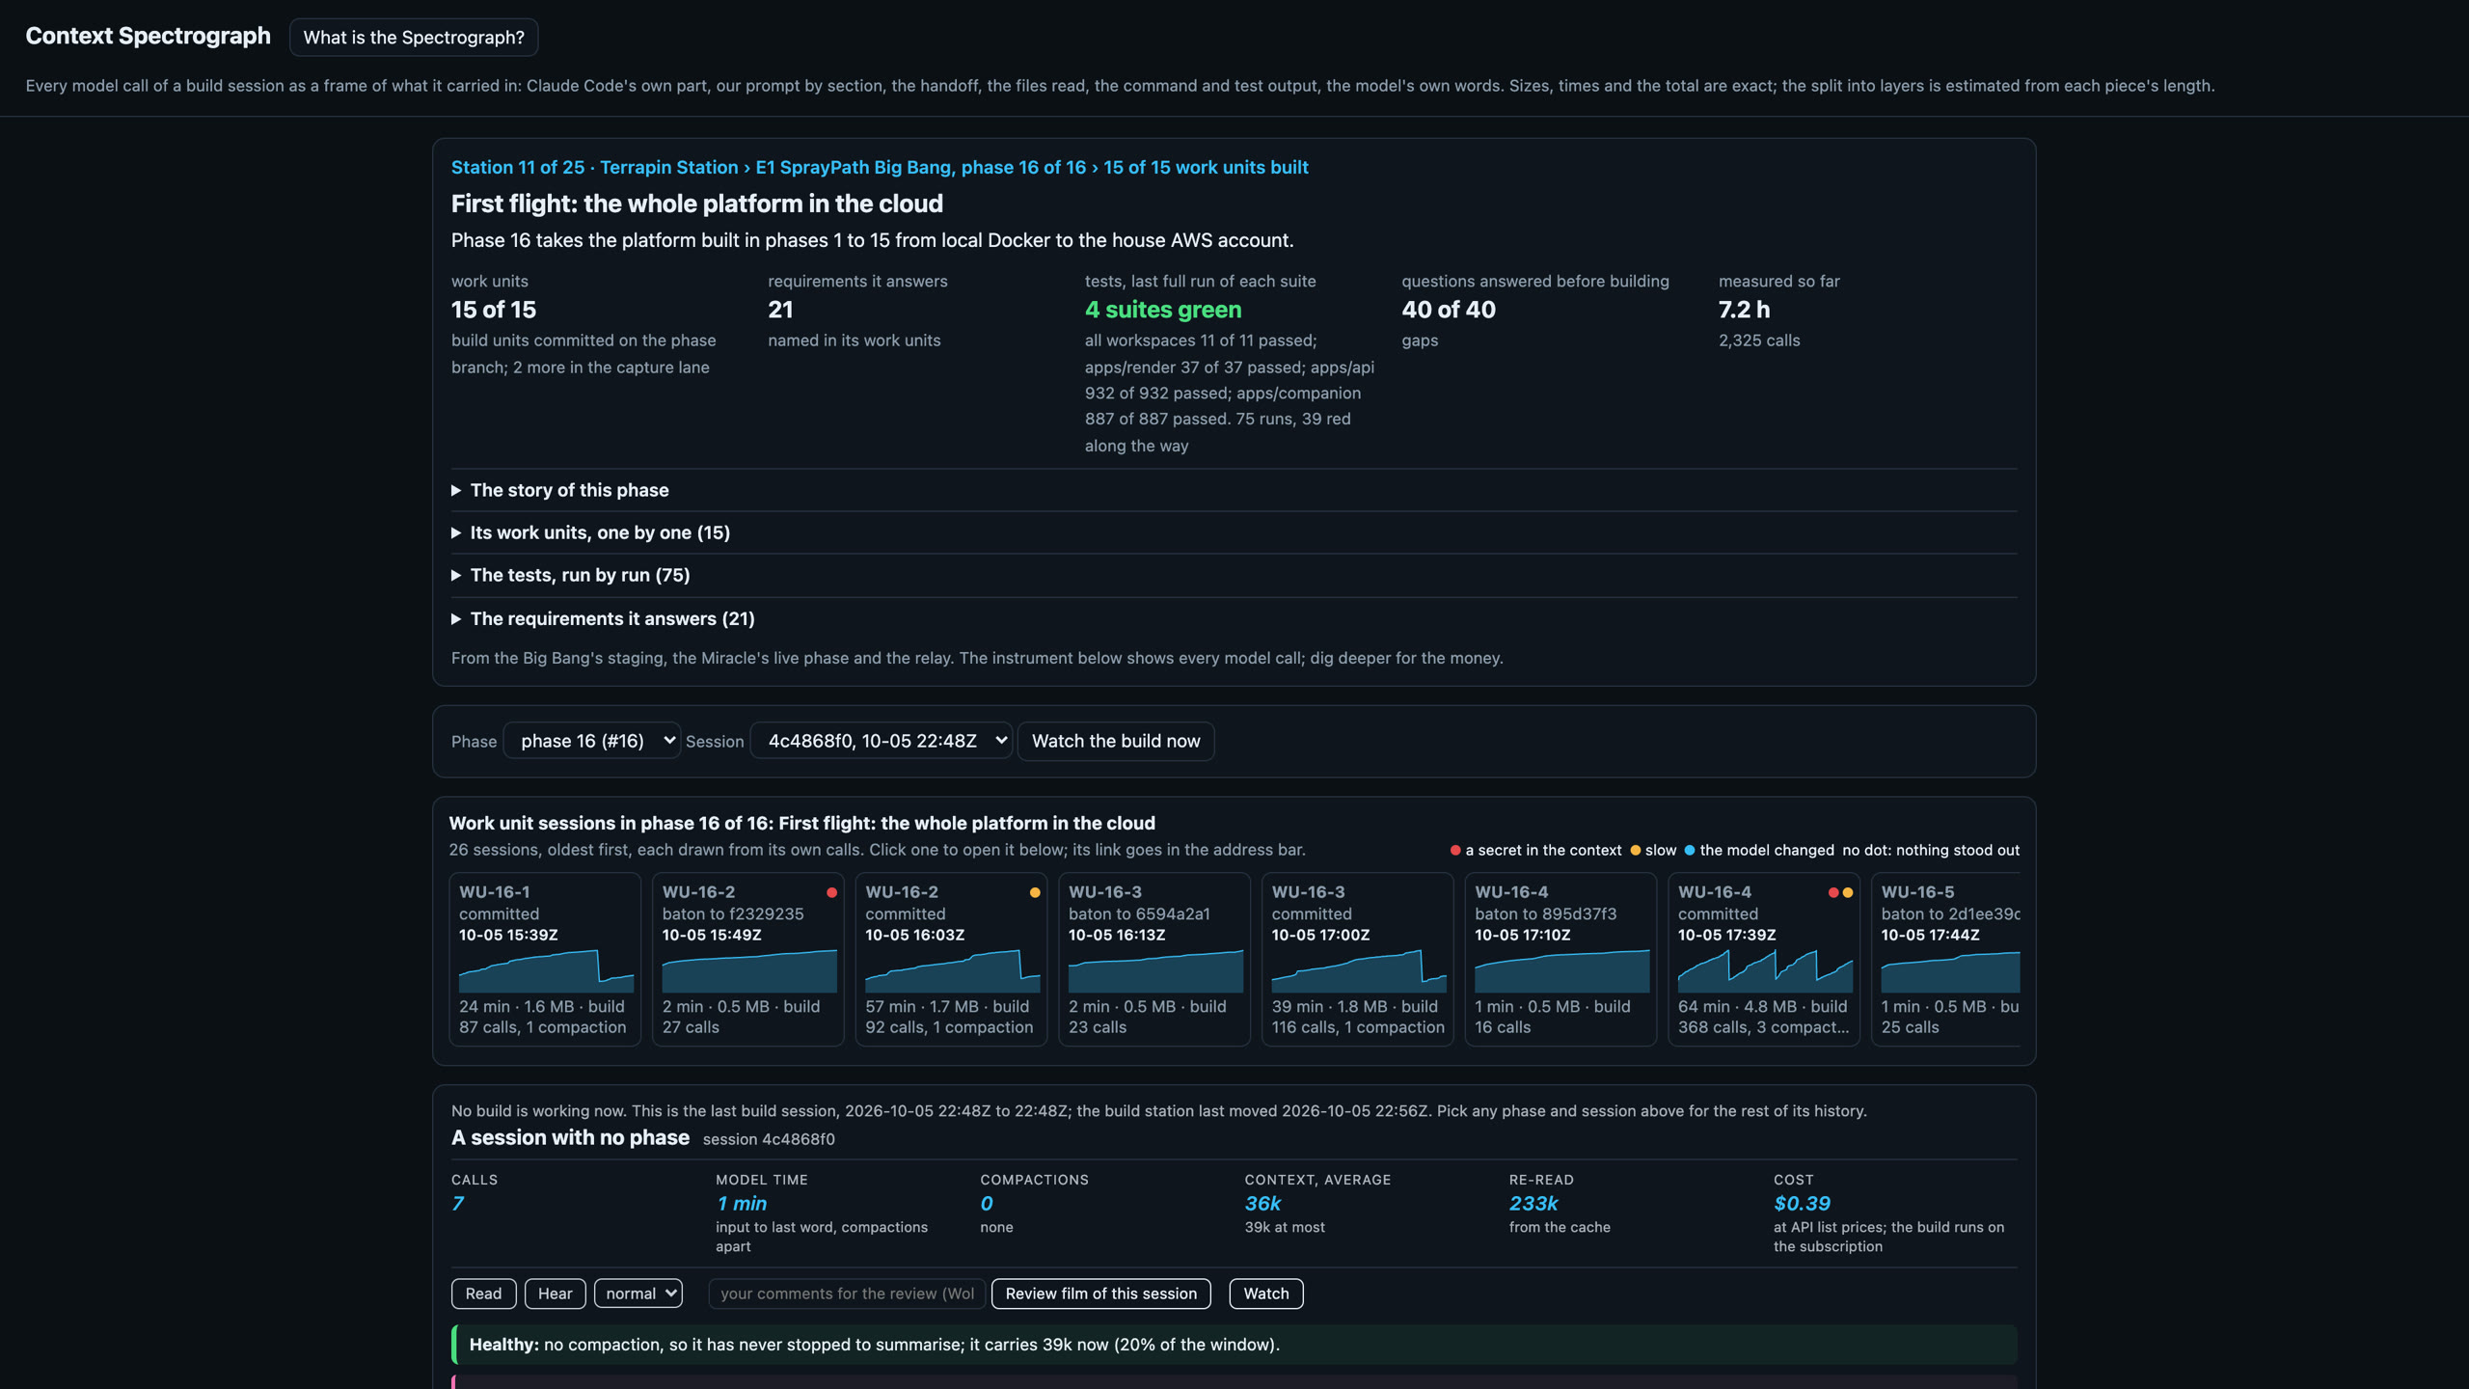Screen dimensions: 2469x1389
Task: Open the WU-16-4 baton to 895d37f3 card
Action: coord(1560,959)
